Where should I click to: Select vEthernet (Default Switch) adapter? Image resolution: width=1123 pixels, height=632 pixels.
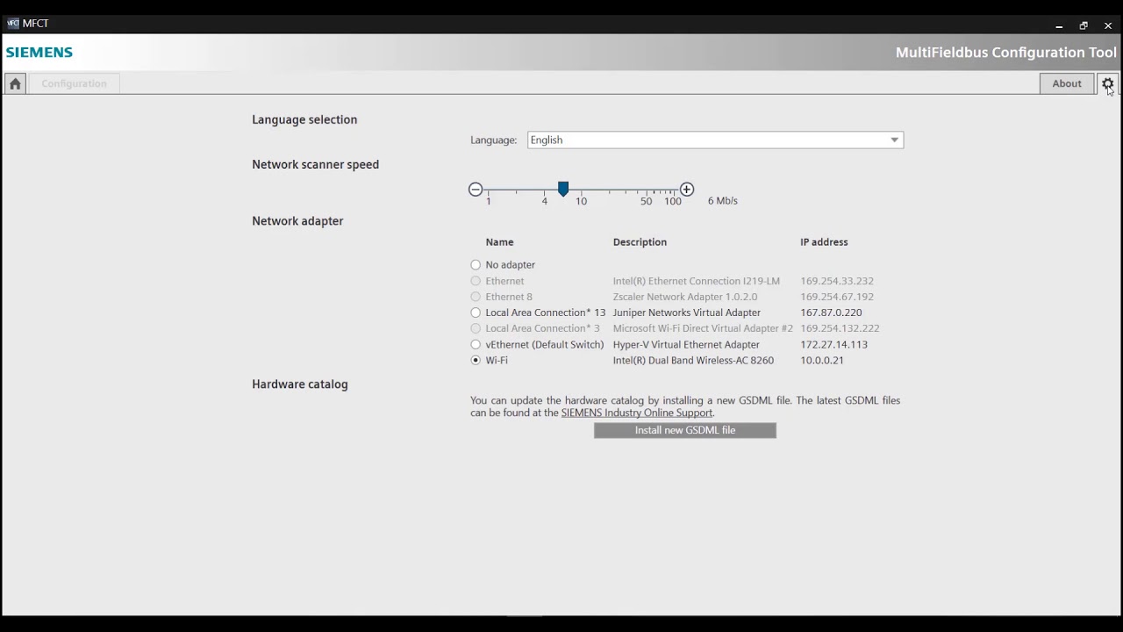(x=476, y=345)
